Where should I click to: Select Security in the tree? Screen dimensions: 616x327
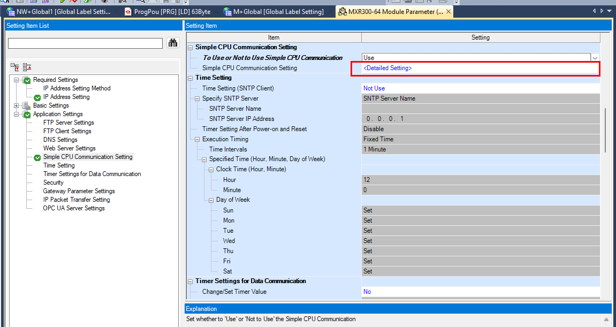[53, 182]
